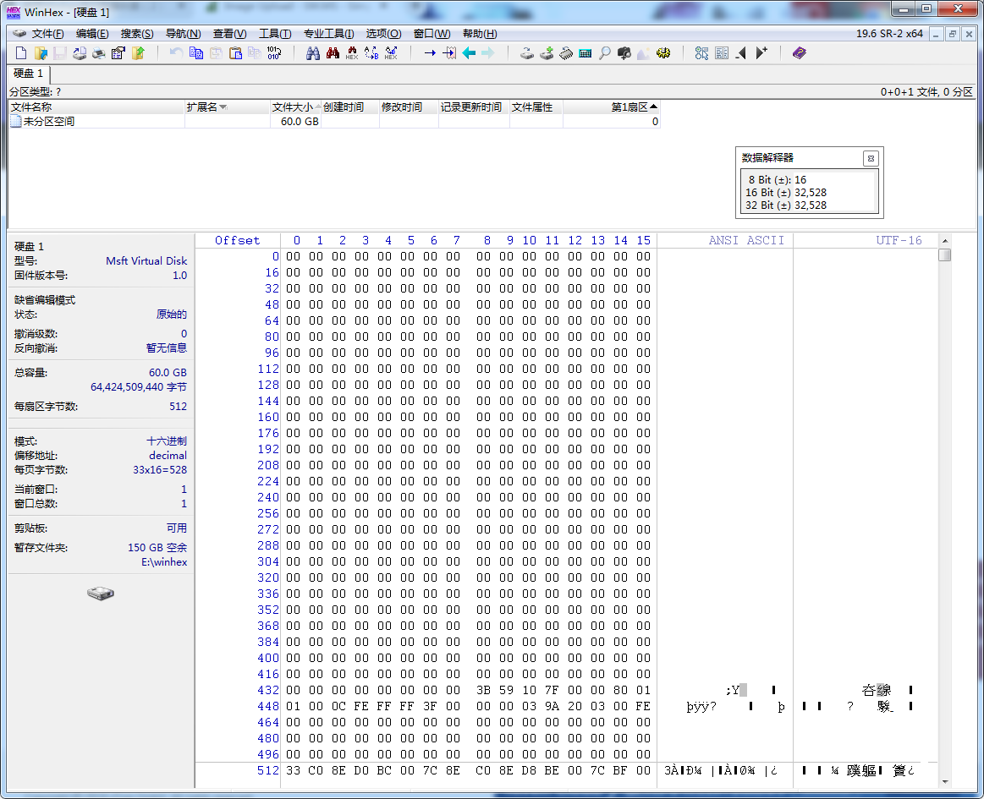Click the Modify data 101/010 icon
Viewport: 984px width, 799px height.
tap(274, 53)
